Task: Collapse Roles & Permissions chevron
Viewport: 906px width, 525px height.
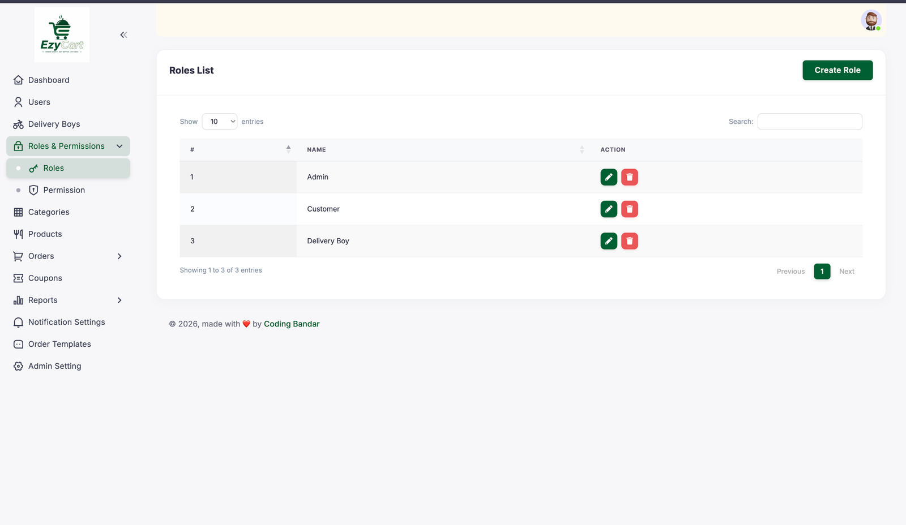Action: pyautogui.click(x=119, y=146)
